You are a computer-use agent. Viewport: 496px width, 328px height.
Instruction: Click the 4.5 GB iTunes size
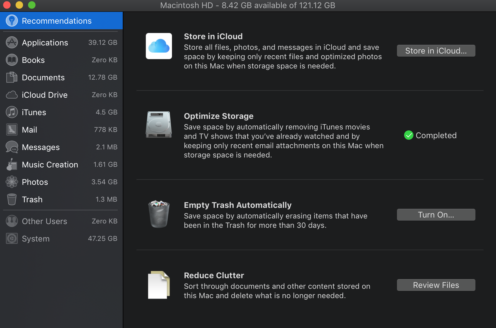(107, 112)
